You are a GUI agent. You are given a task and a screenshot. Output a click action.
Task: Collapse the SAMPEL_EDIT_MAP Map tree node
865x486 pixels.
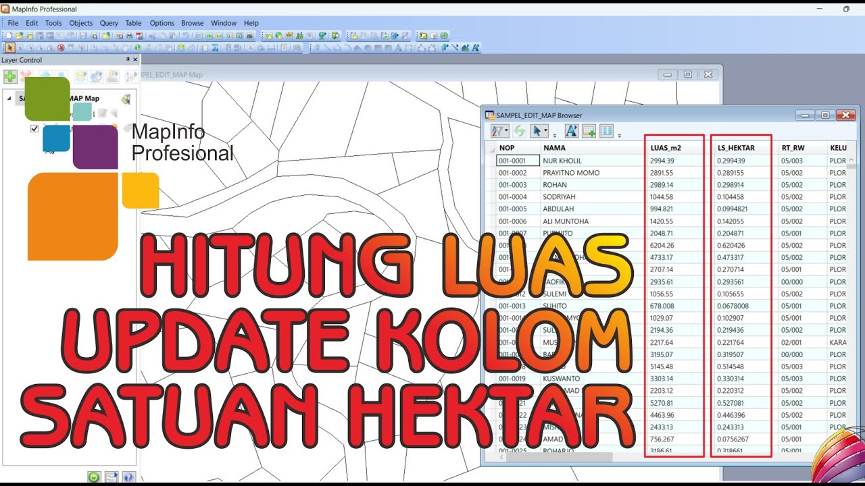coord(9,99)
